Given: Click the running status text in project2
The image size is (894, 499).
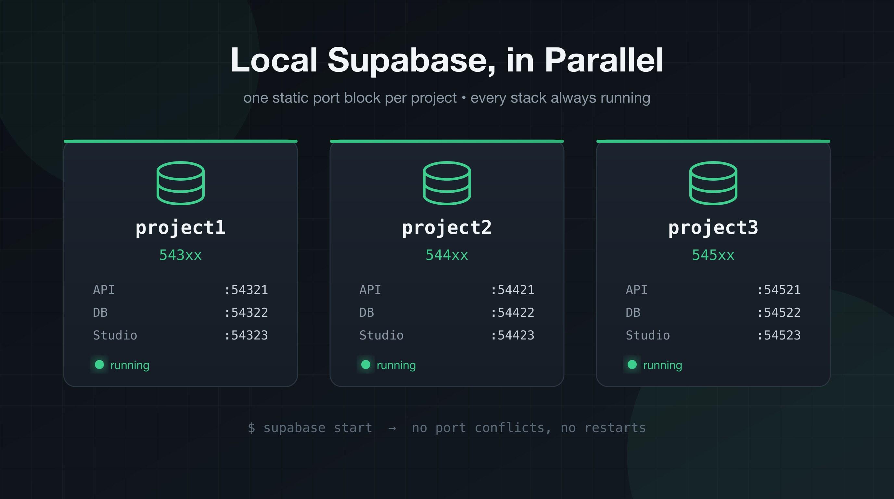Looking at the screenshot, I should (x=396, y=365).
